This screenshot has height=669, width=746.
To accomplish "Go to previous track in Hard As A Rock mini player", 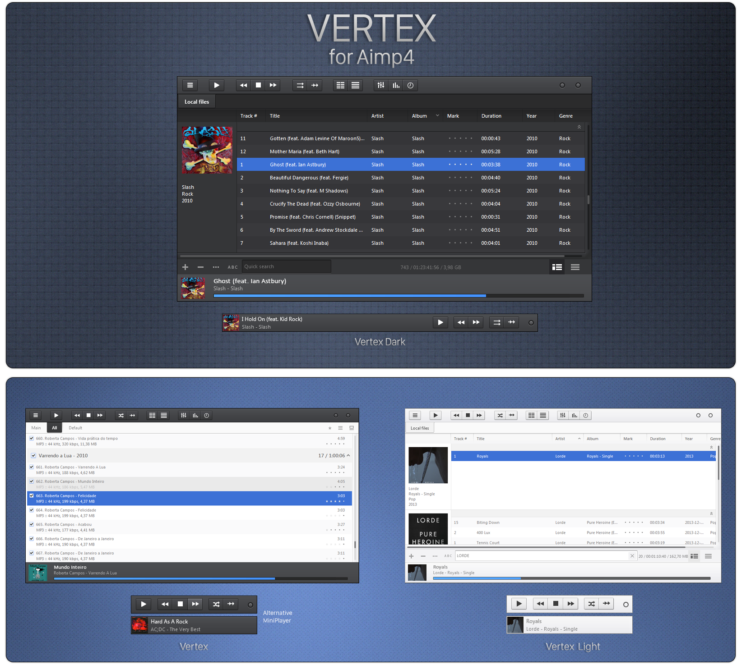I will (x=165, y=604).
